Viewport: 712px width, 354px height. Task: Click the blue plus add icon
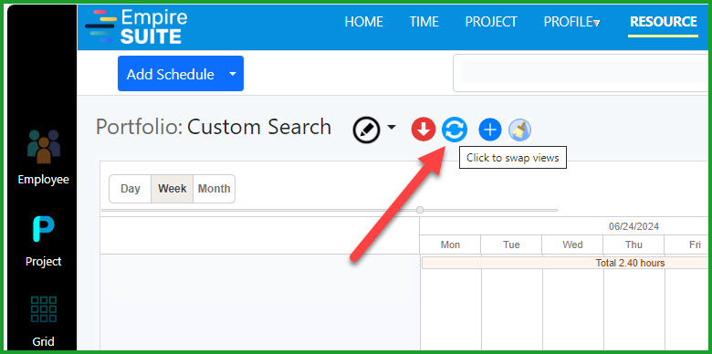point(490,130)
